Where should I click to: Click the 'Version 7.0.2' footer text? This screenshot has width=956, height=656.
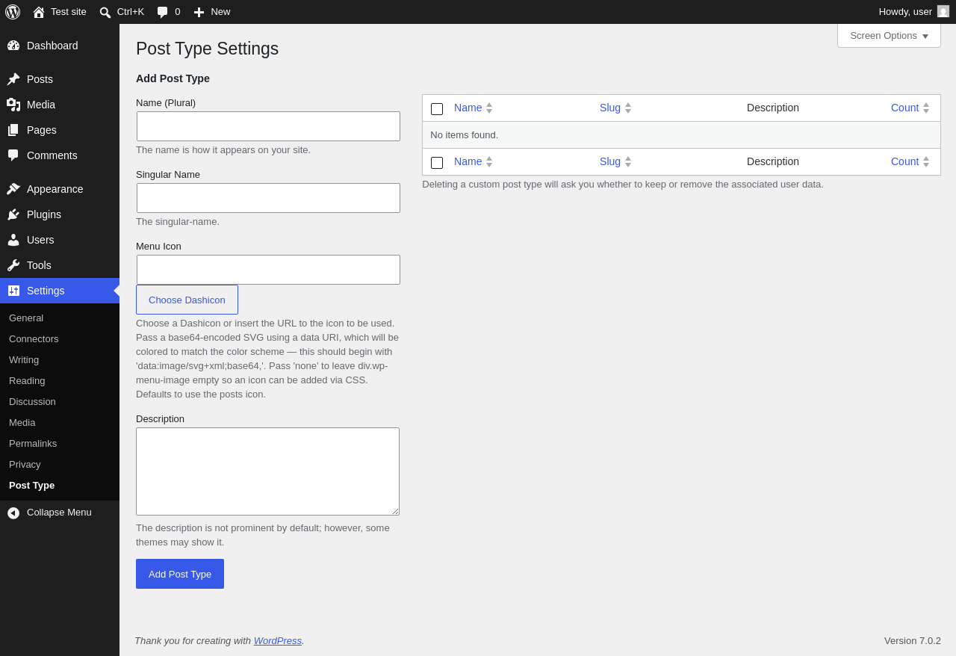(x=913, y=640)
